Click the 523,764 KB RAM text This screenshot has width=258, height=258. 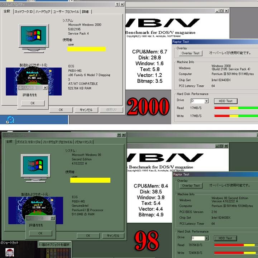coord(80,89)
